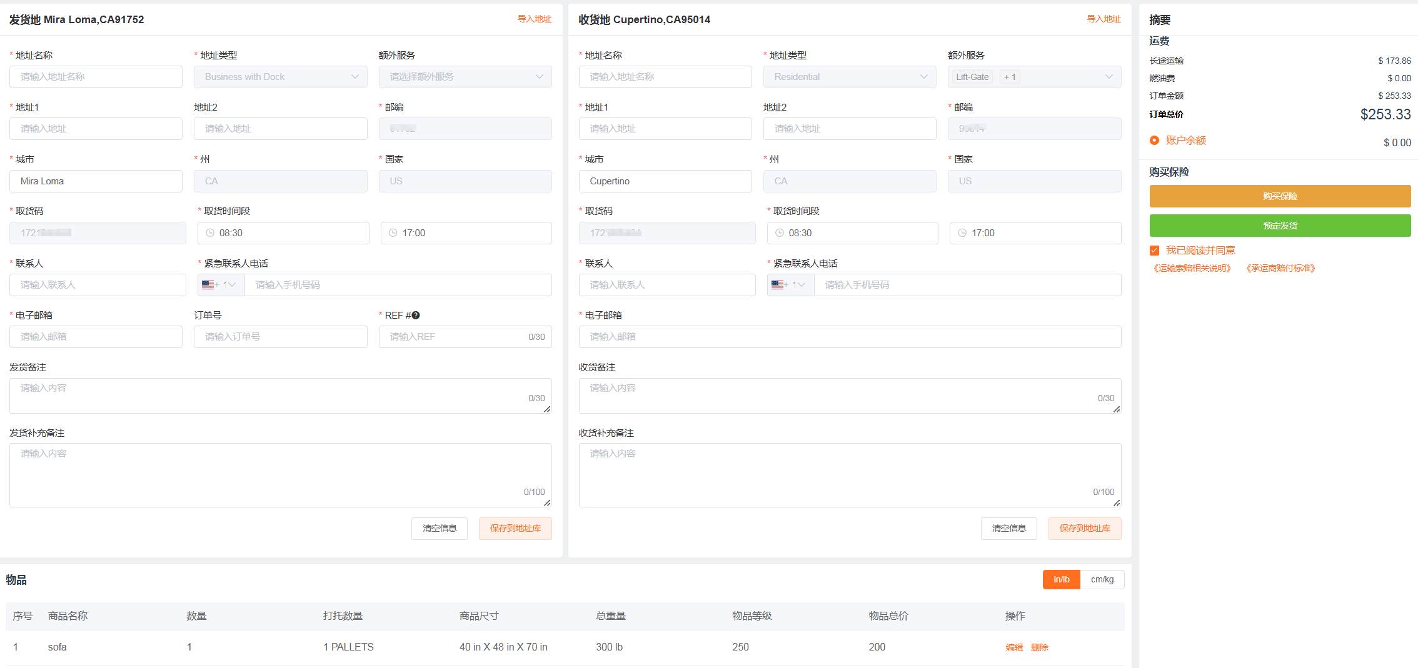Click clock icon in destination 08:30 time field

(x=780, y=233)
